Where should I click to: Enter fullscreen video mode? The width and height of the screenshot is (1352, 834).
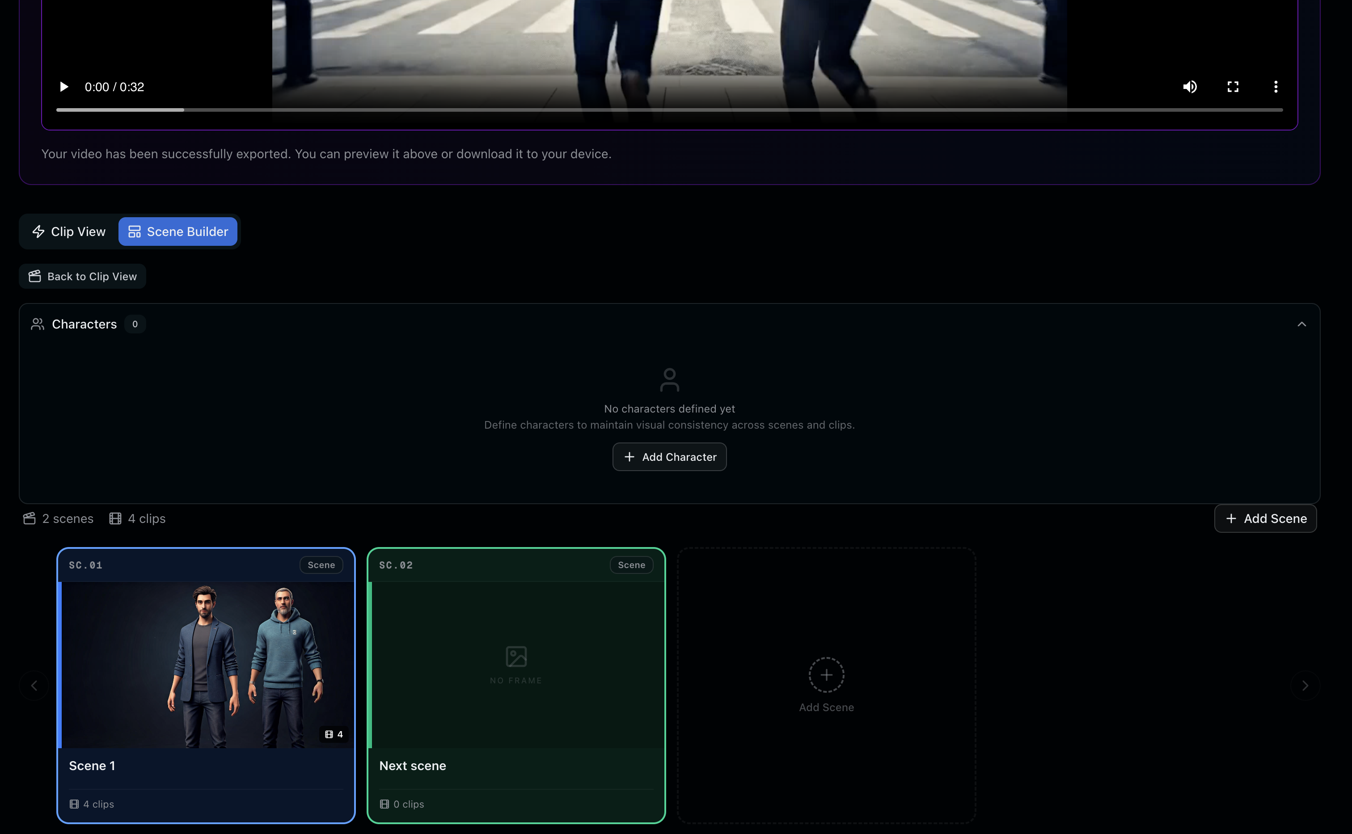click(1233, 87)
